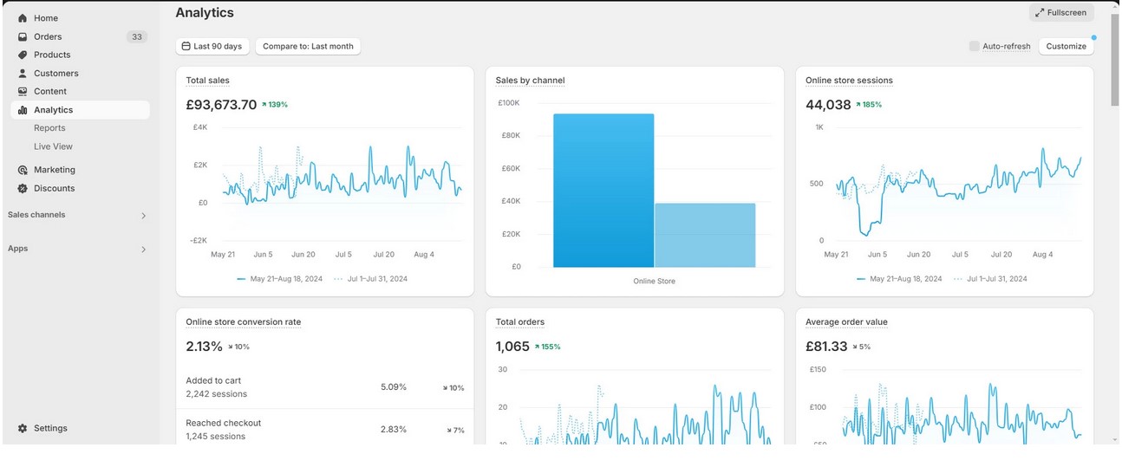Expand the Sales channels section
The width and height of the screenshot is (1122, 467).
[143, 216]
